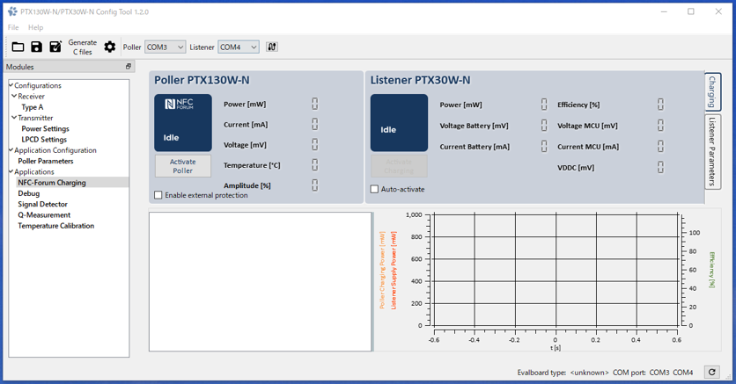The image size is (736, 384).
Task: Click the Poller Voltage [mV] label
Action: click(245, 145)
